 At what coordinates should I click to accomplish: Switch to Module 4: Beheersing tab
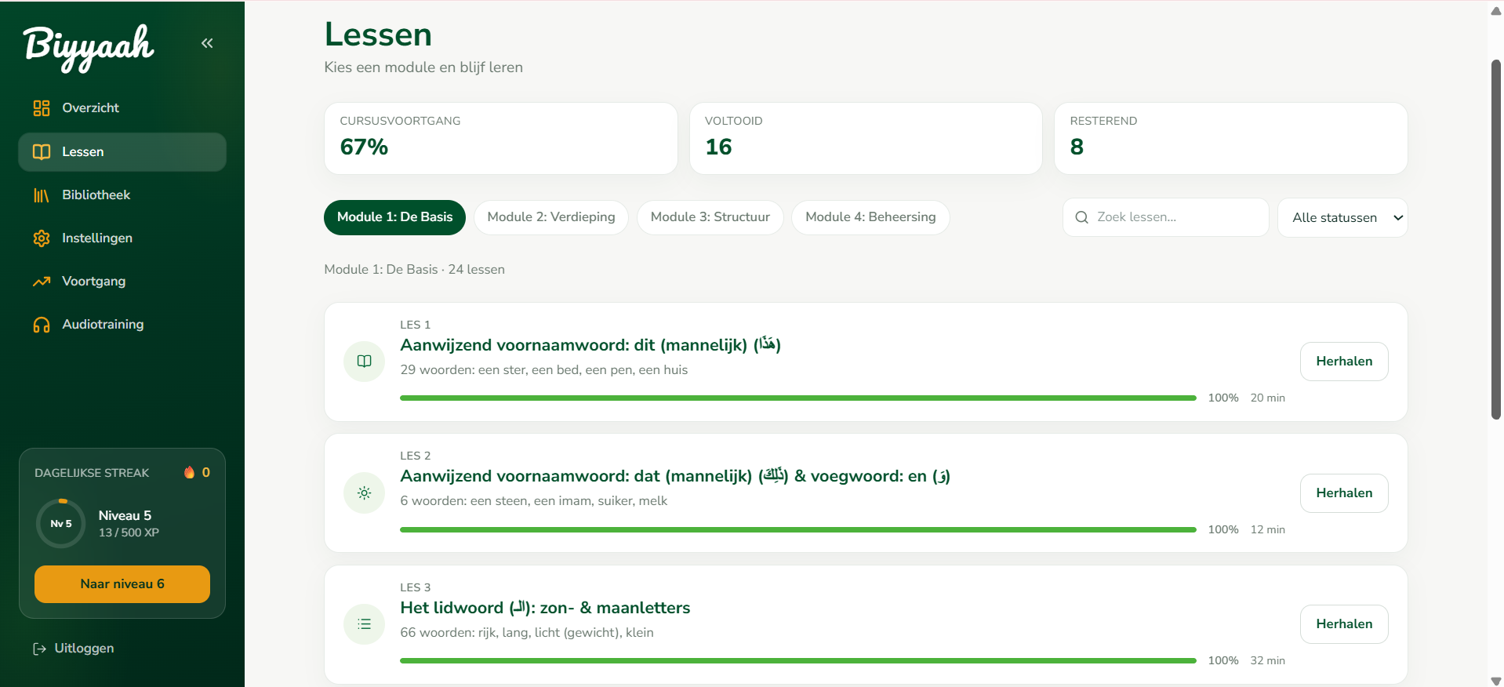coord(870,217)
